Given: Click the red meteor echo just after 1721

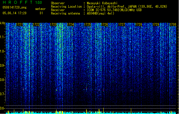Looking at the screenshot, I should point(23,89).
